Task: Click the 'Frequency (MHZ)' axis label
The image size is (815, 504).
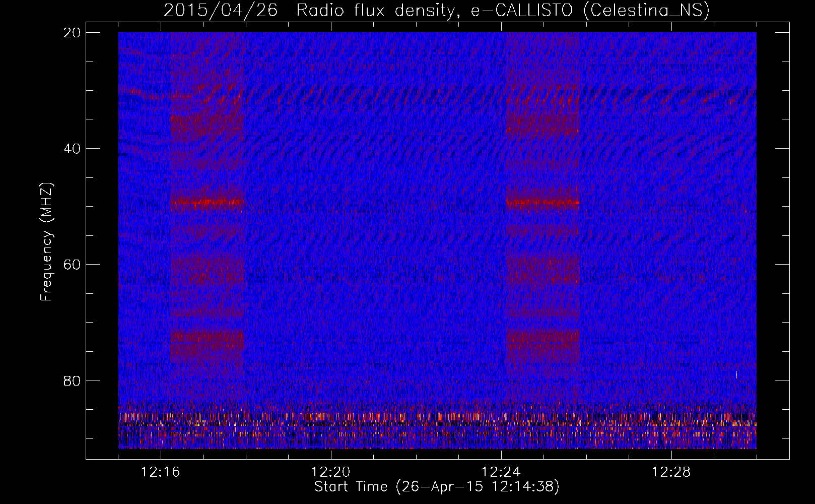Action: coord(46,242)
